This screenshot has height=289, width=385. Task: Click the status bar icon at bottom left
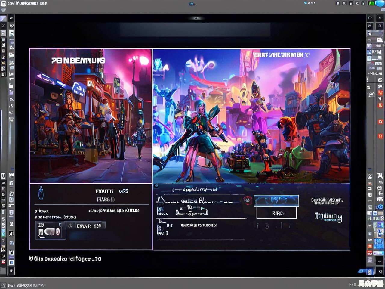tap(4, 285)
